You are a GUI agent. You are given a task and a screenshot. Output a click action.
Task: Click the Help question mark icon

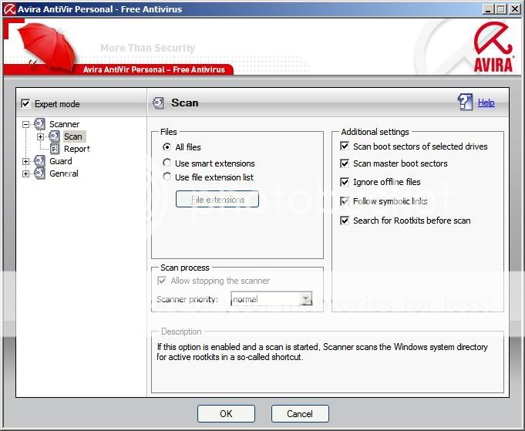pyautogui.click(x=465, y=102)
